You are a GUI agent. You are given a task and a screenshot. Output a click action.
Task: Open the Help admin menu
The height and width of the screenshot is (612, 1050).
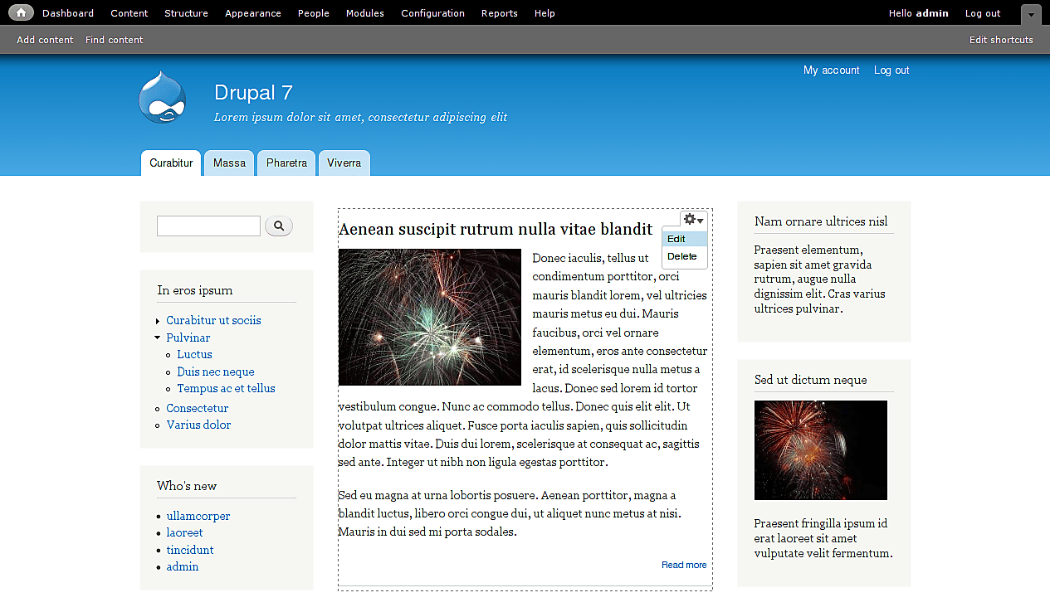coord(545,13)
